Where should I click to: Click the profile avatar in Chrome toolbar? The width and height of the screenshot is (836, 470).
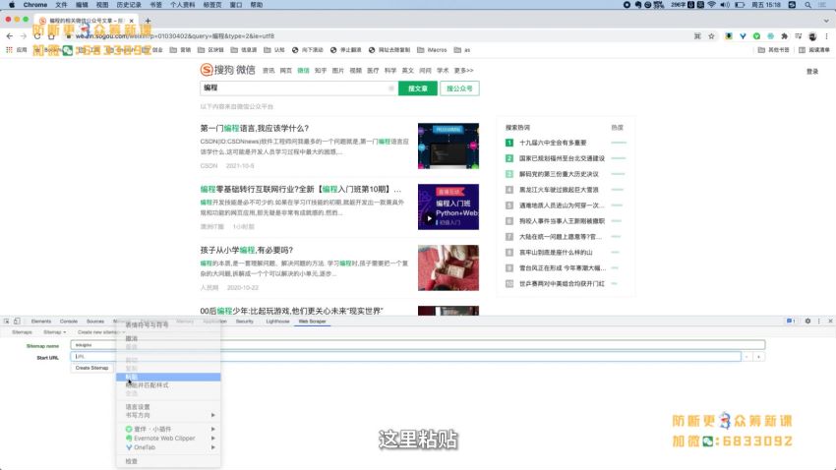(812, 36)
